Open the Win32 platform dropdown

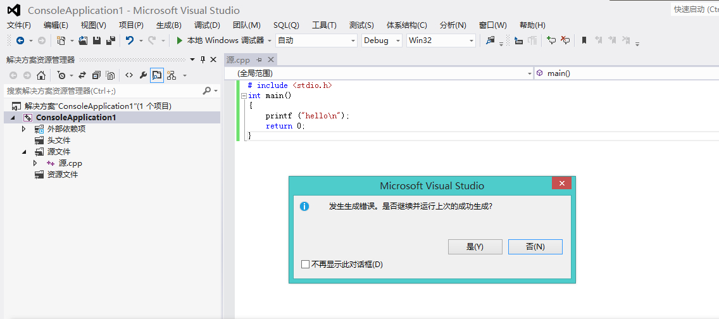(441, 41)
